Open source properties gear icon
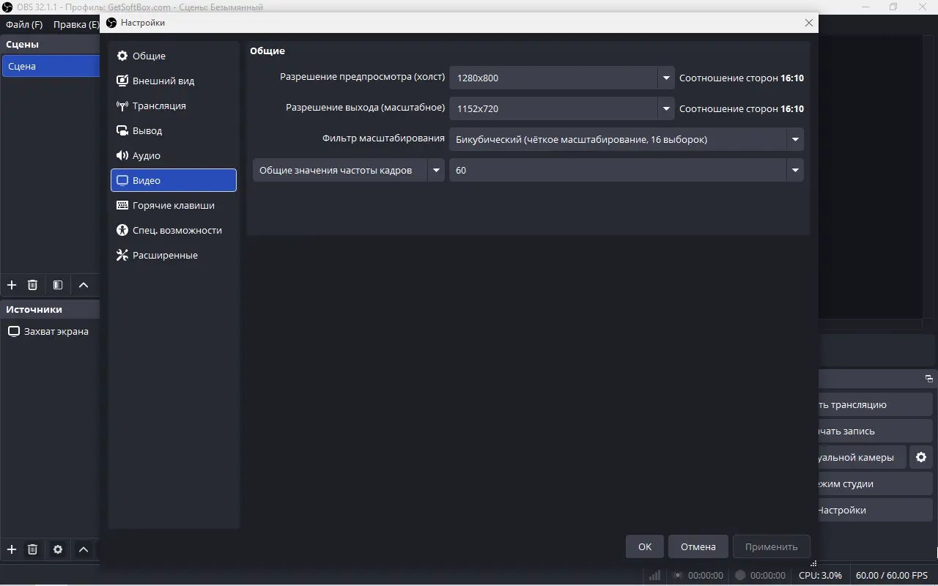 click(x=58, y=549)
